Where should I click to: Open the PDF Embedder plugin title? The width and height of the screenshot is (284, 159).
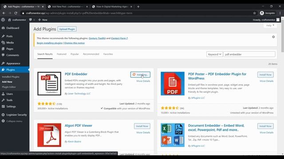click(76, 74)
